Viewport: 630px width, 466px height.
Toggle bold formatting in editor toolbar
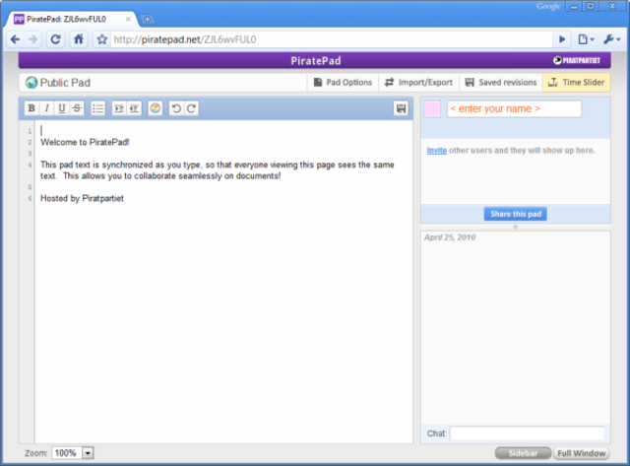[x=31, y=108]
